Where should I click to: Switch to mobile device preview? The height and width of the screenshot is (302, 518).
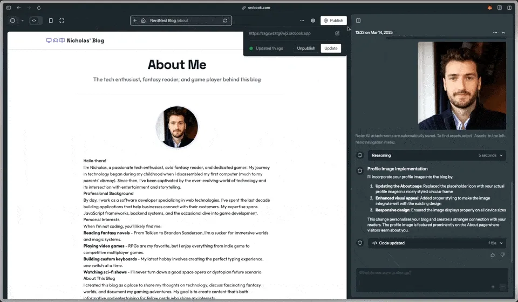51,20
